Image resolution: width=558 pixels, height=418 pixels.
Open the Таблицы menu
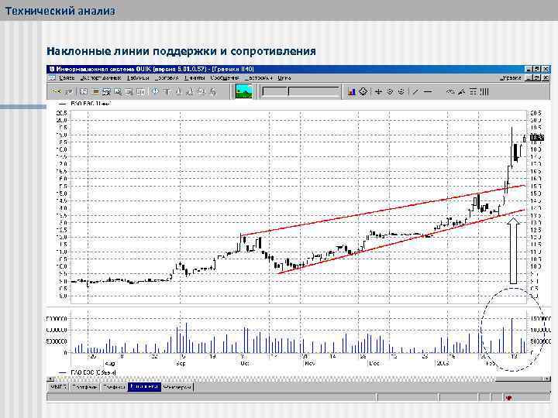138,78
